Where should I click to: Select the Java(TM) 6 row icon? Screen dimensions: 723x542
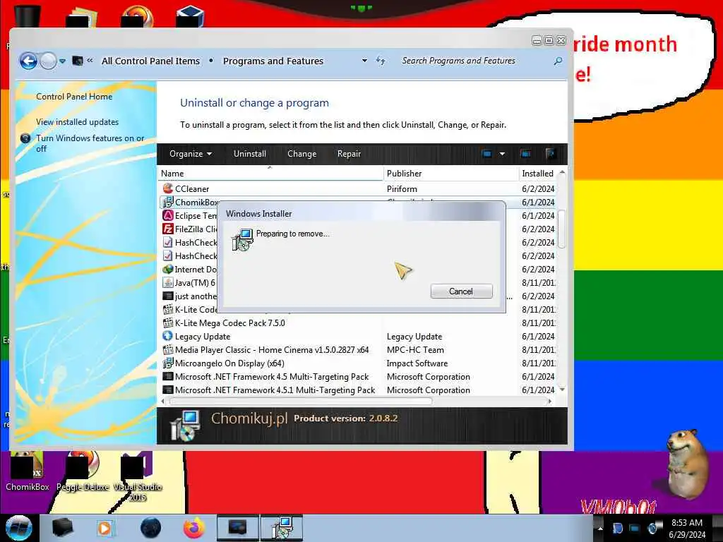pyautogui.click(x=168, y=282)
